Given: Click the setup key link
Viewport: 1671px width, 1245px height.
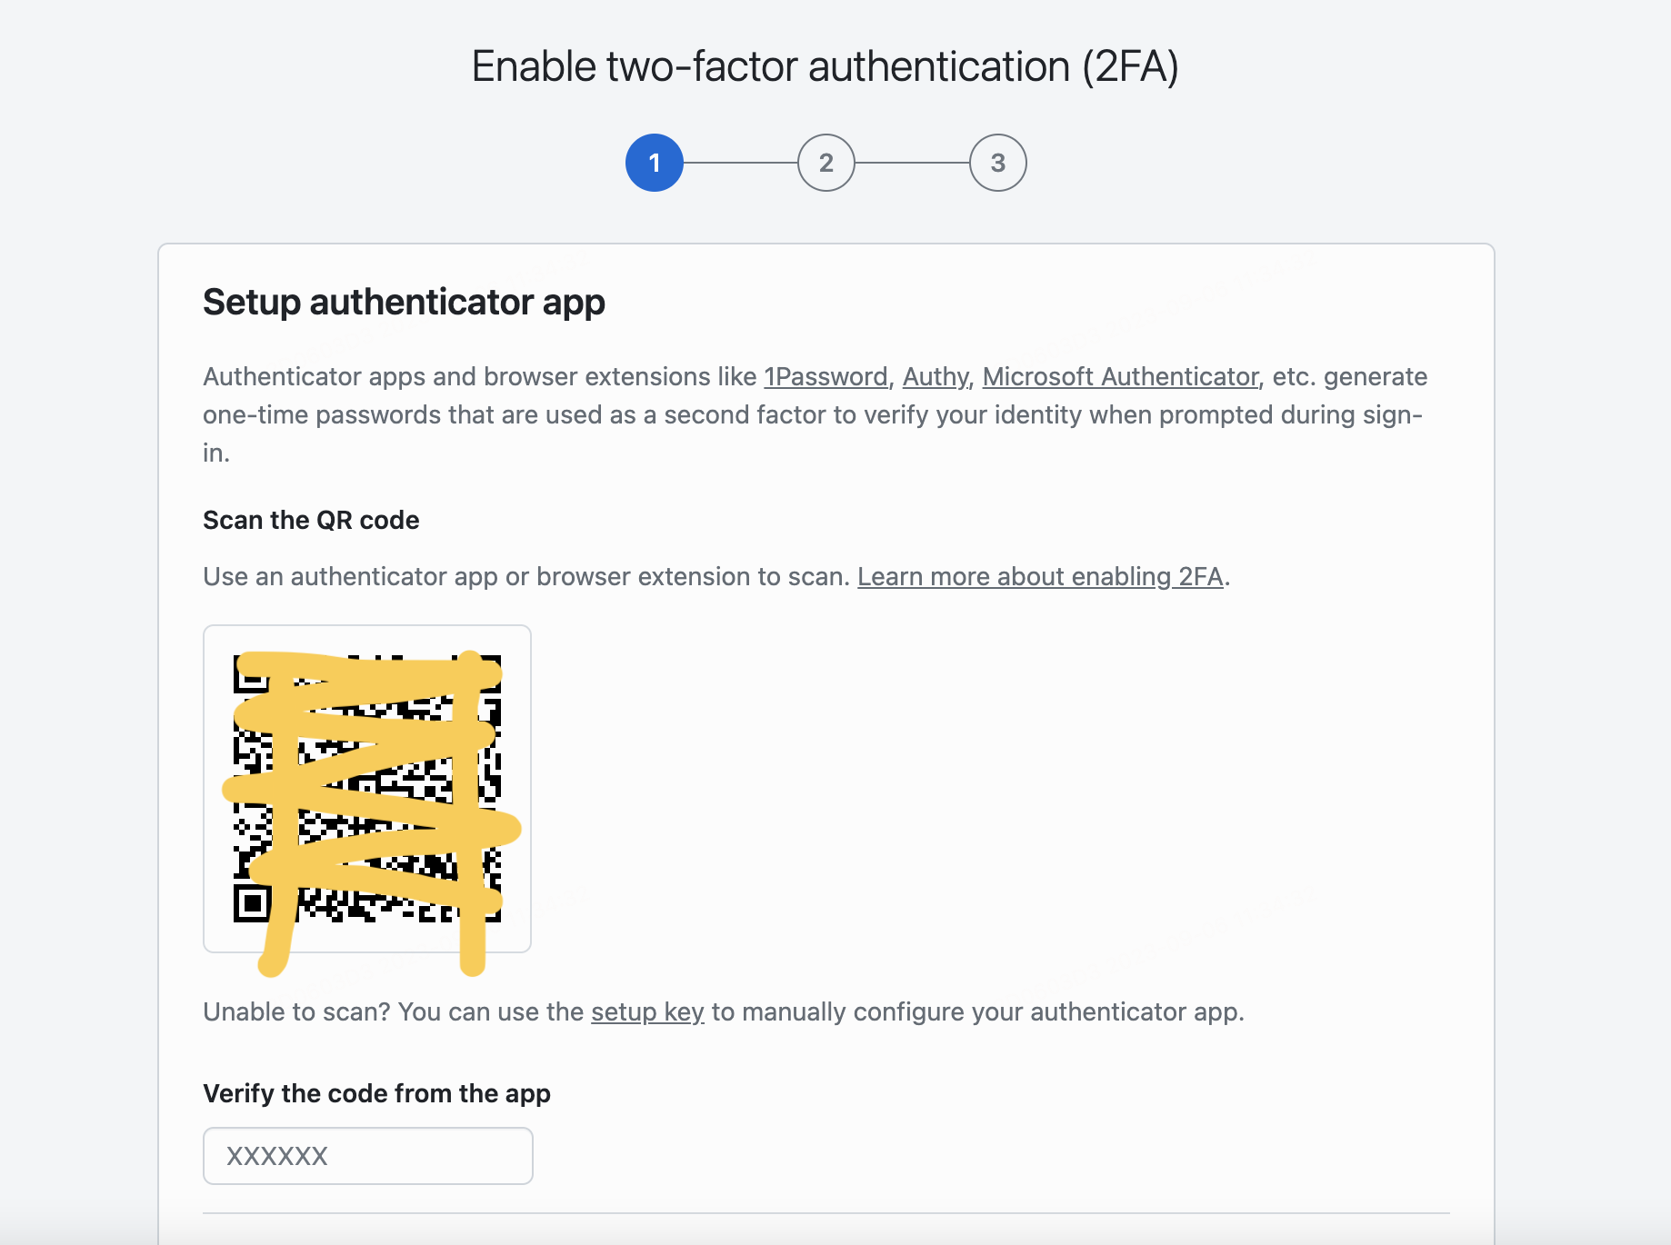Looking at the screenshot, I should (647, 1011).
